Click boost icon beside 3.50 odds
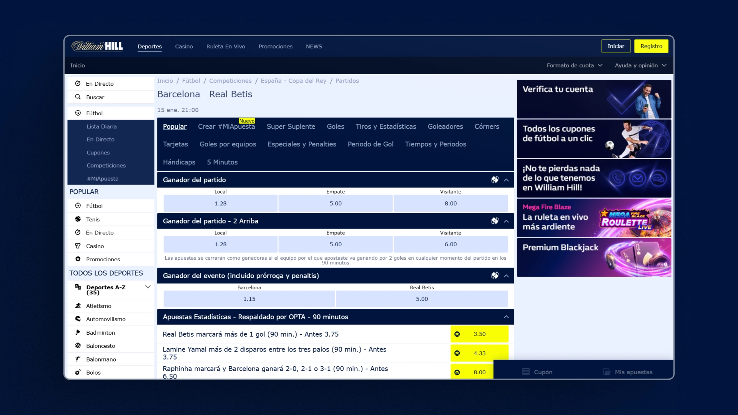738x415 pixels. [457, 334]
